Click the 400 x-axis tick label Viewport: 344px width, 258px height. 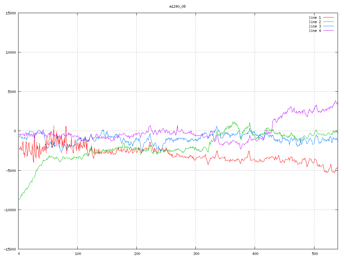255,254
